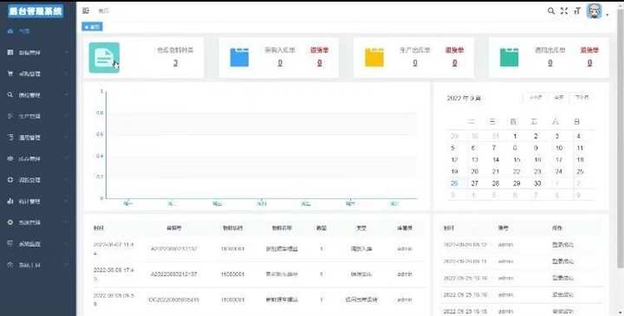Viewport: 624px width, 316px height.
Task: Go to previous month in calendar
Action: (536, 97)
